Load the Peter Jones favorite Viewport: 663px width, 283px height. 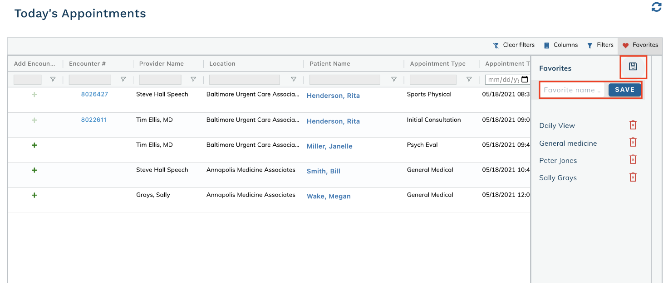click(558, 160)
